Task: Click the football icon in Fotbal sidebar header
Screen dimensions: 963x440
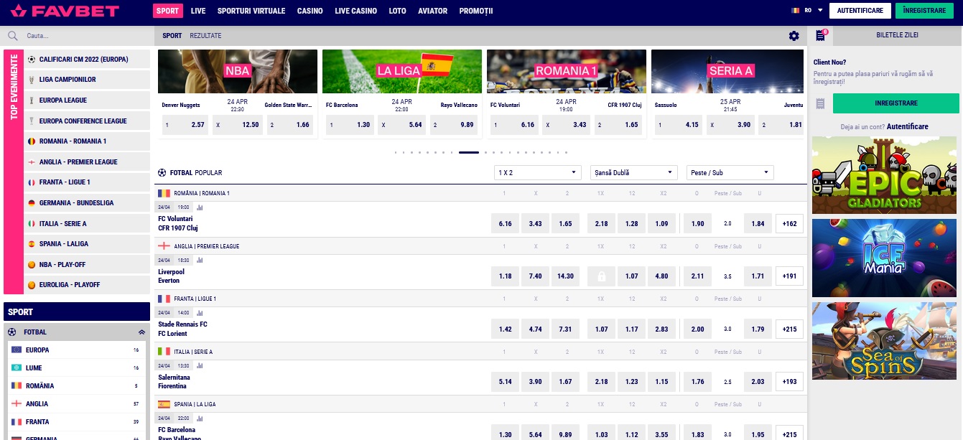Action: click(x=11, y=332)
